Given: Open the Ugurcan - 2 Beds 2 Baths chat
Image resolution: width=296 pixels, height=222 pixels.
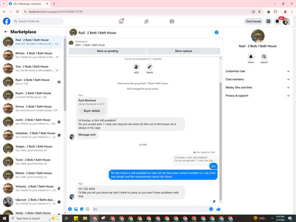Looking at the screenshot, I should coord(32,202).
